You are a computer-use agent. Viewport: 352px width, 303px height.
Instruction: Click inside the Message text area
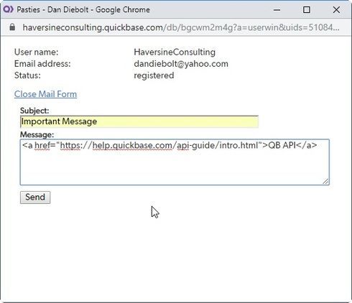tap(175, 162)
